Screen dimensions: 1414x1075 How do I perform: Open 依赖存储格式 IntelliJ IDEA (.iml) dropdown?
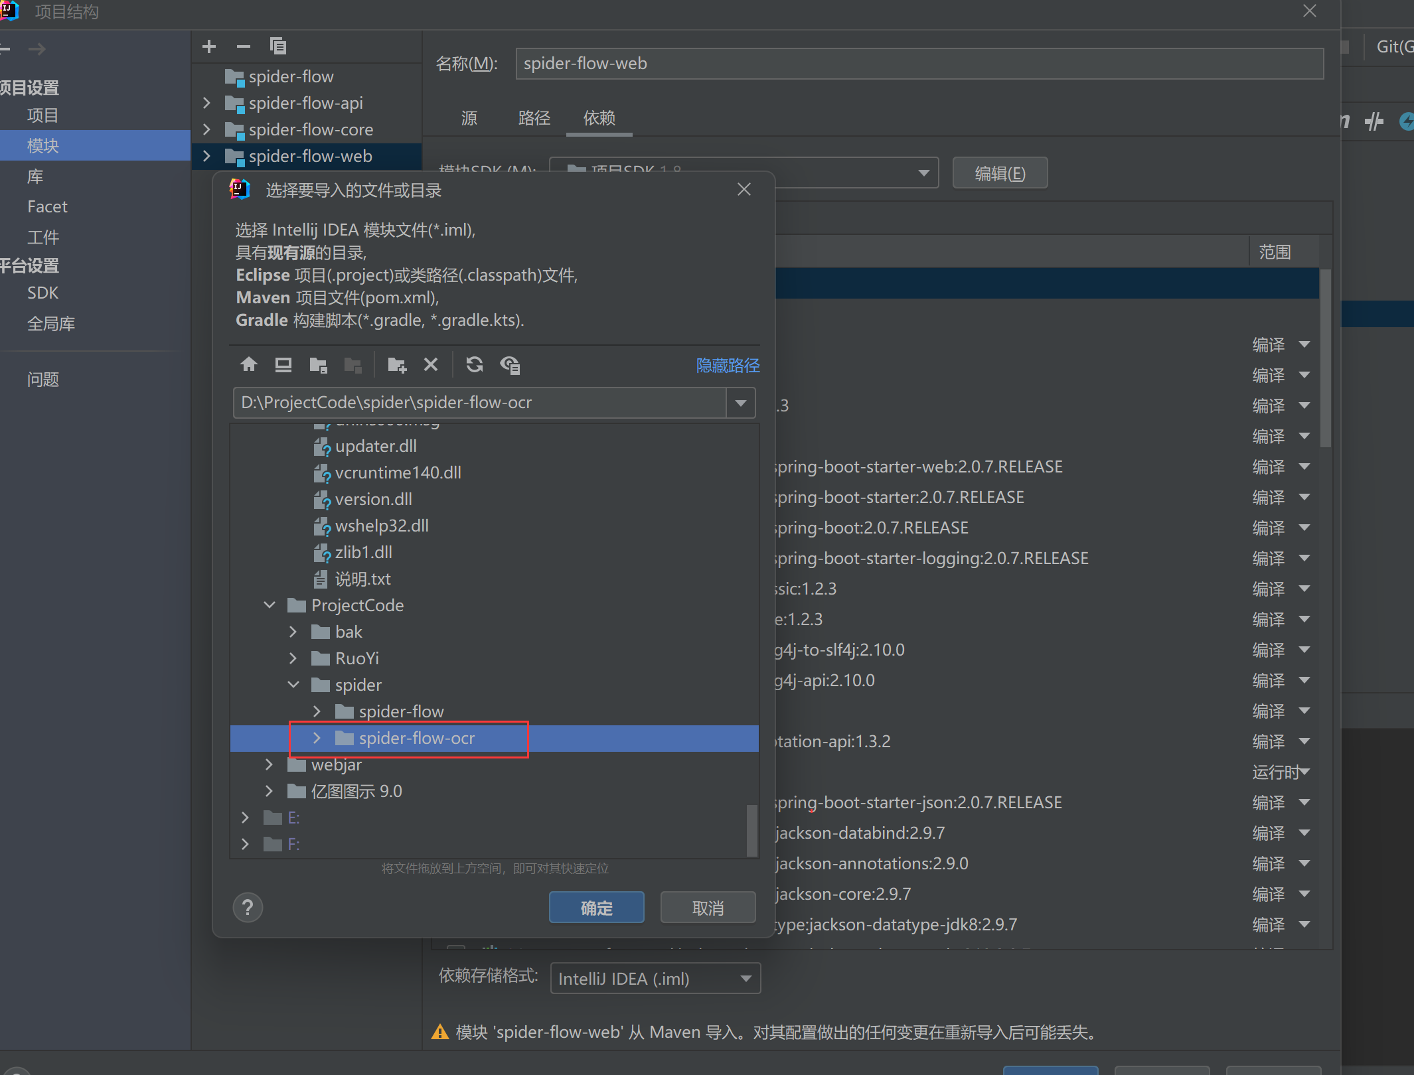pyautogui.click(x=655, y=978)
